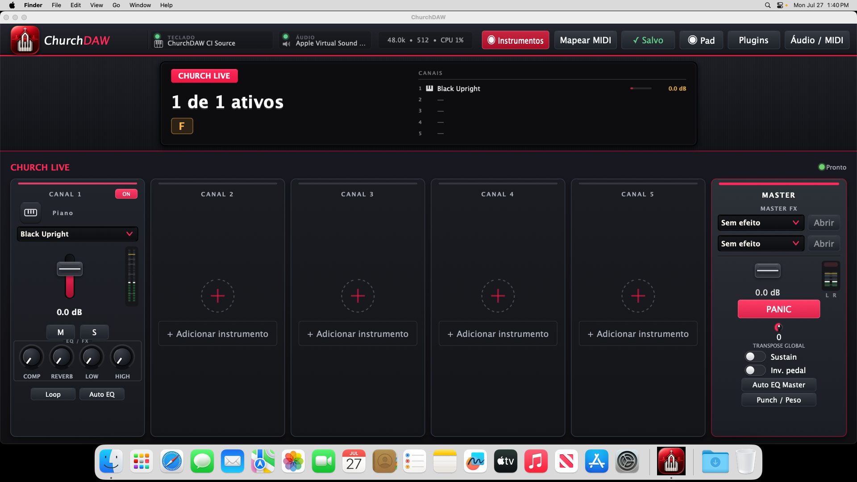Click the Canal 1 piano instrument icon

pyautogui.click(x=30, y=212)
